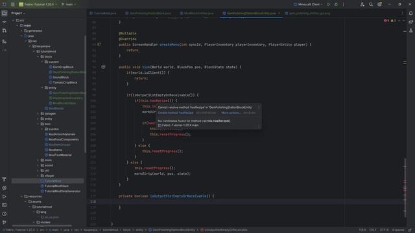Screen dimensions: 415x233
Task: Collapse the resources folder
Action: tap(21, 196)
